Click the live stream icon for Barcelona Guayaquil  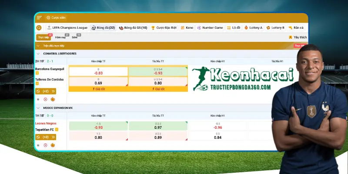point(45,99)
